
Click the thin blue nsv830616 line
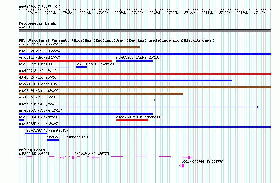[x=138, y=107]
